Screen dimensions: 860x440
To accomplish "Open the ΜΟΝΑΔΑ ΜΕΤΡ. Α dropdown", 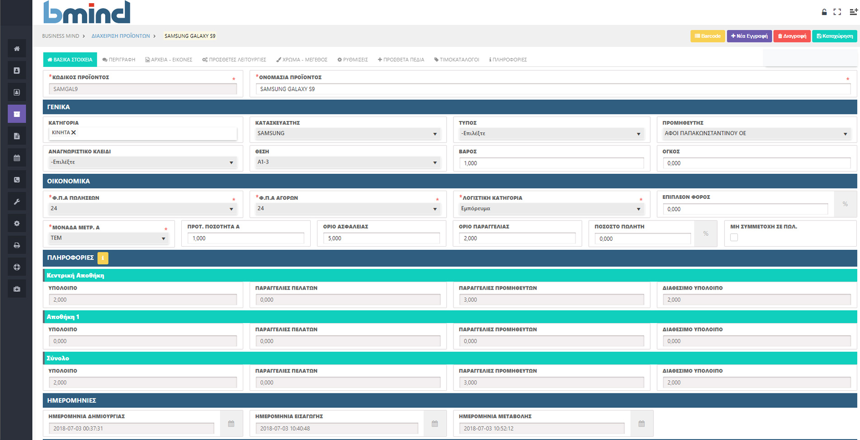I will [x=109, y=238].
